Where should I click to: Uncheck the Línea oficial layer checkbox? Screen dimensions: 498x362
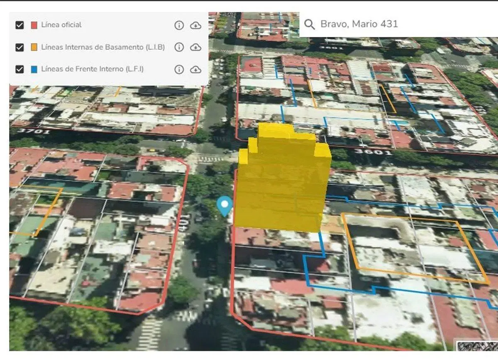(x=19, y=25)
